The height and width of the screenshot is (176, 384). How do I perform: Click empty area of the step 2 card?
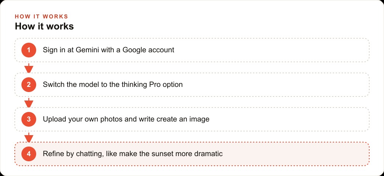[x=270, y=85]
